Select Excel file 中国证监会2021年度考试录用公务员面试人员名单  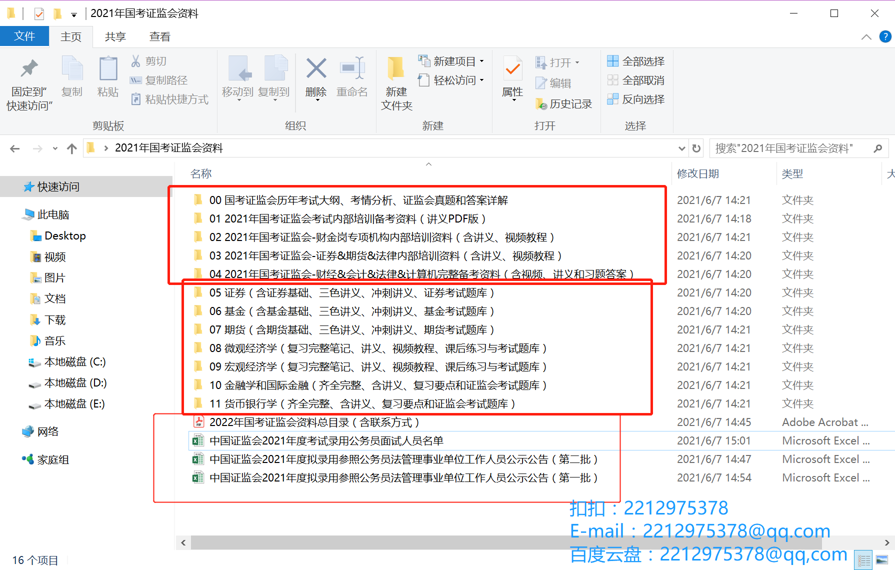tap(318, 440)
